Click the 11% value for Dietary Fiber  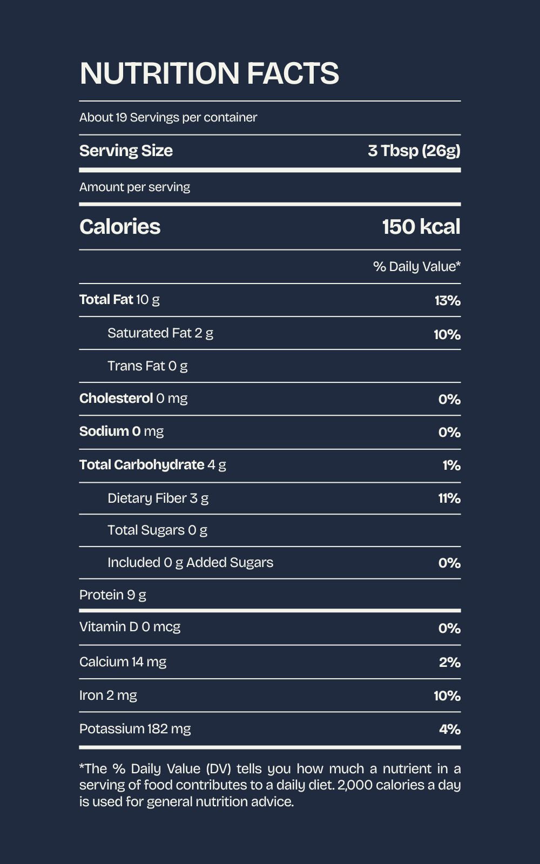pos(449,498)
